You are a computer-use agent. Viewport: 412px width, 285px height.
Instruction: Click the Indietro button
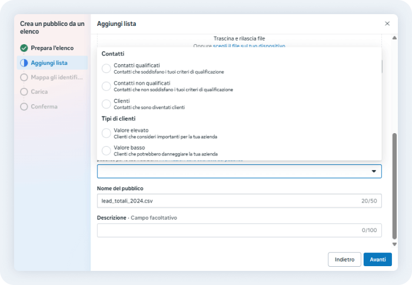pos(344,259)
